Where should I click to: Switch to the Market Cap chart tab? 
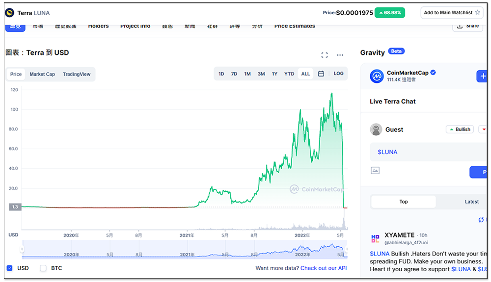(42, 74)
